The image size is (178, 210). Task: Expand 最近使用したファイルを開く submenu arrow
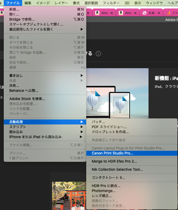(x=82, y=29)
